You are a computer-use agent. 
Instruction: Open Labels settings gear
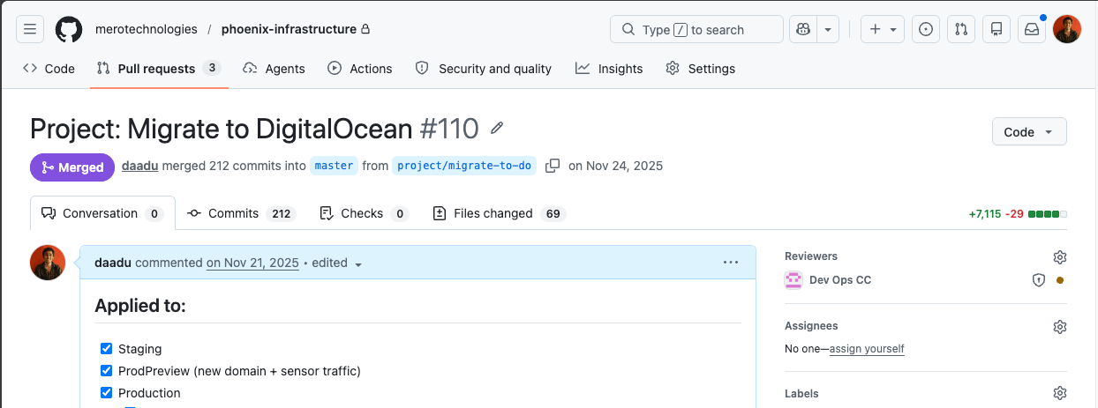tap(1060, 393)
